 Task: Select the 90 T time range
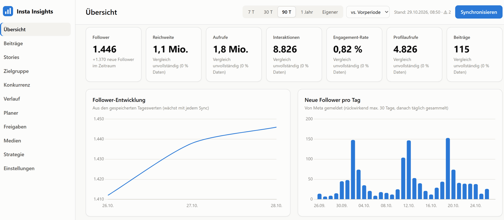(287, 12)
